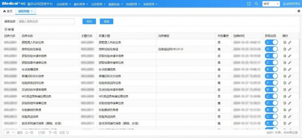Click the 查询 button

click(x=89, y=21)
